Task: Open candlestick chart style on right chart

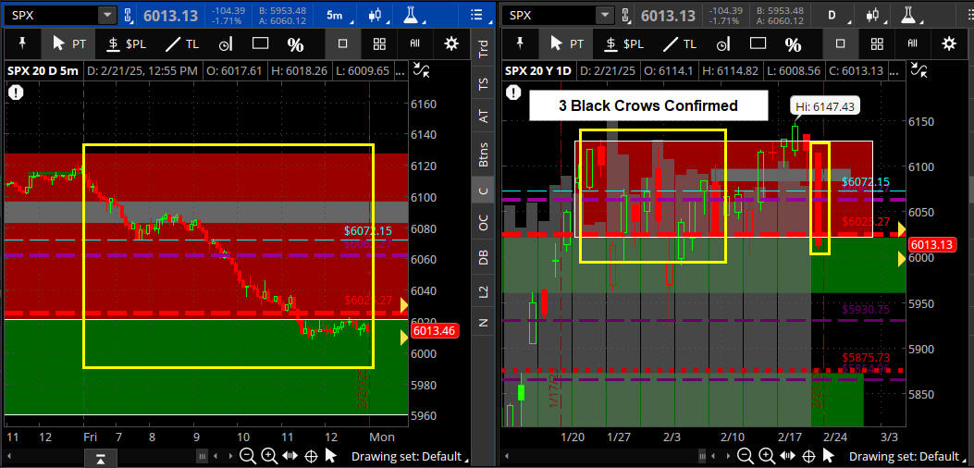Action: pyautogui.click(x=873, y=16)
